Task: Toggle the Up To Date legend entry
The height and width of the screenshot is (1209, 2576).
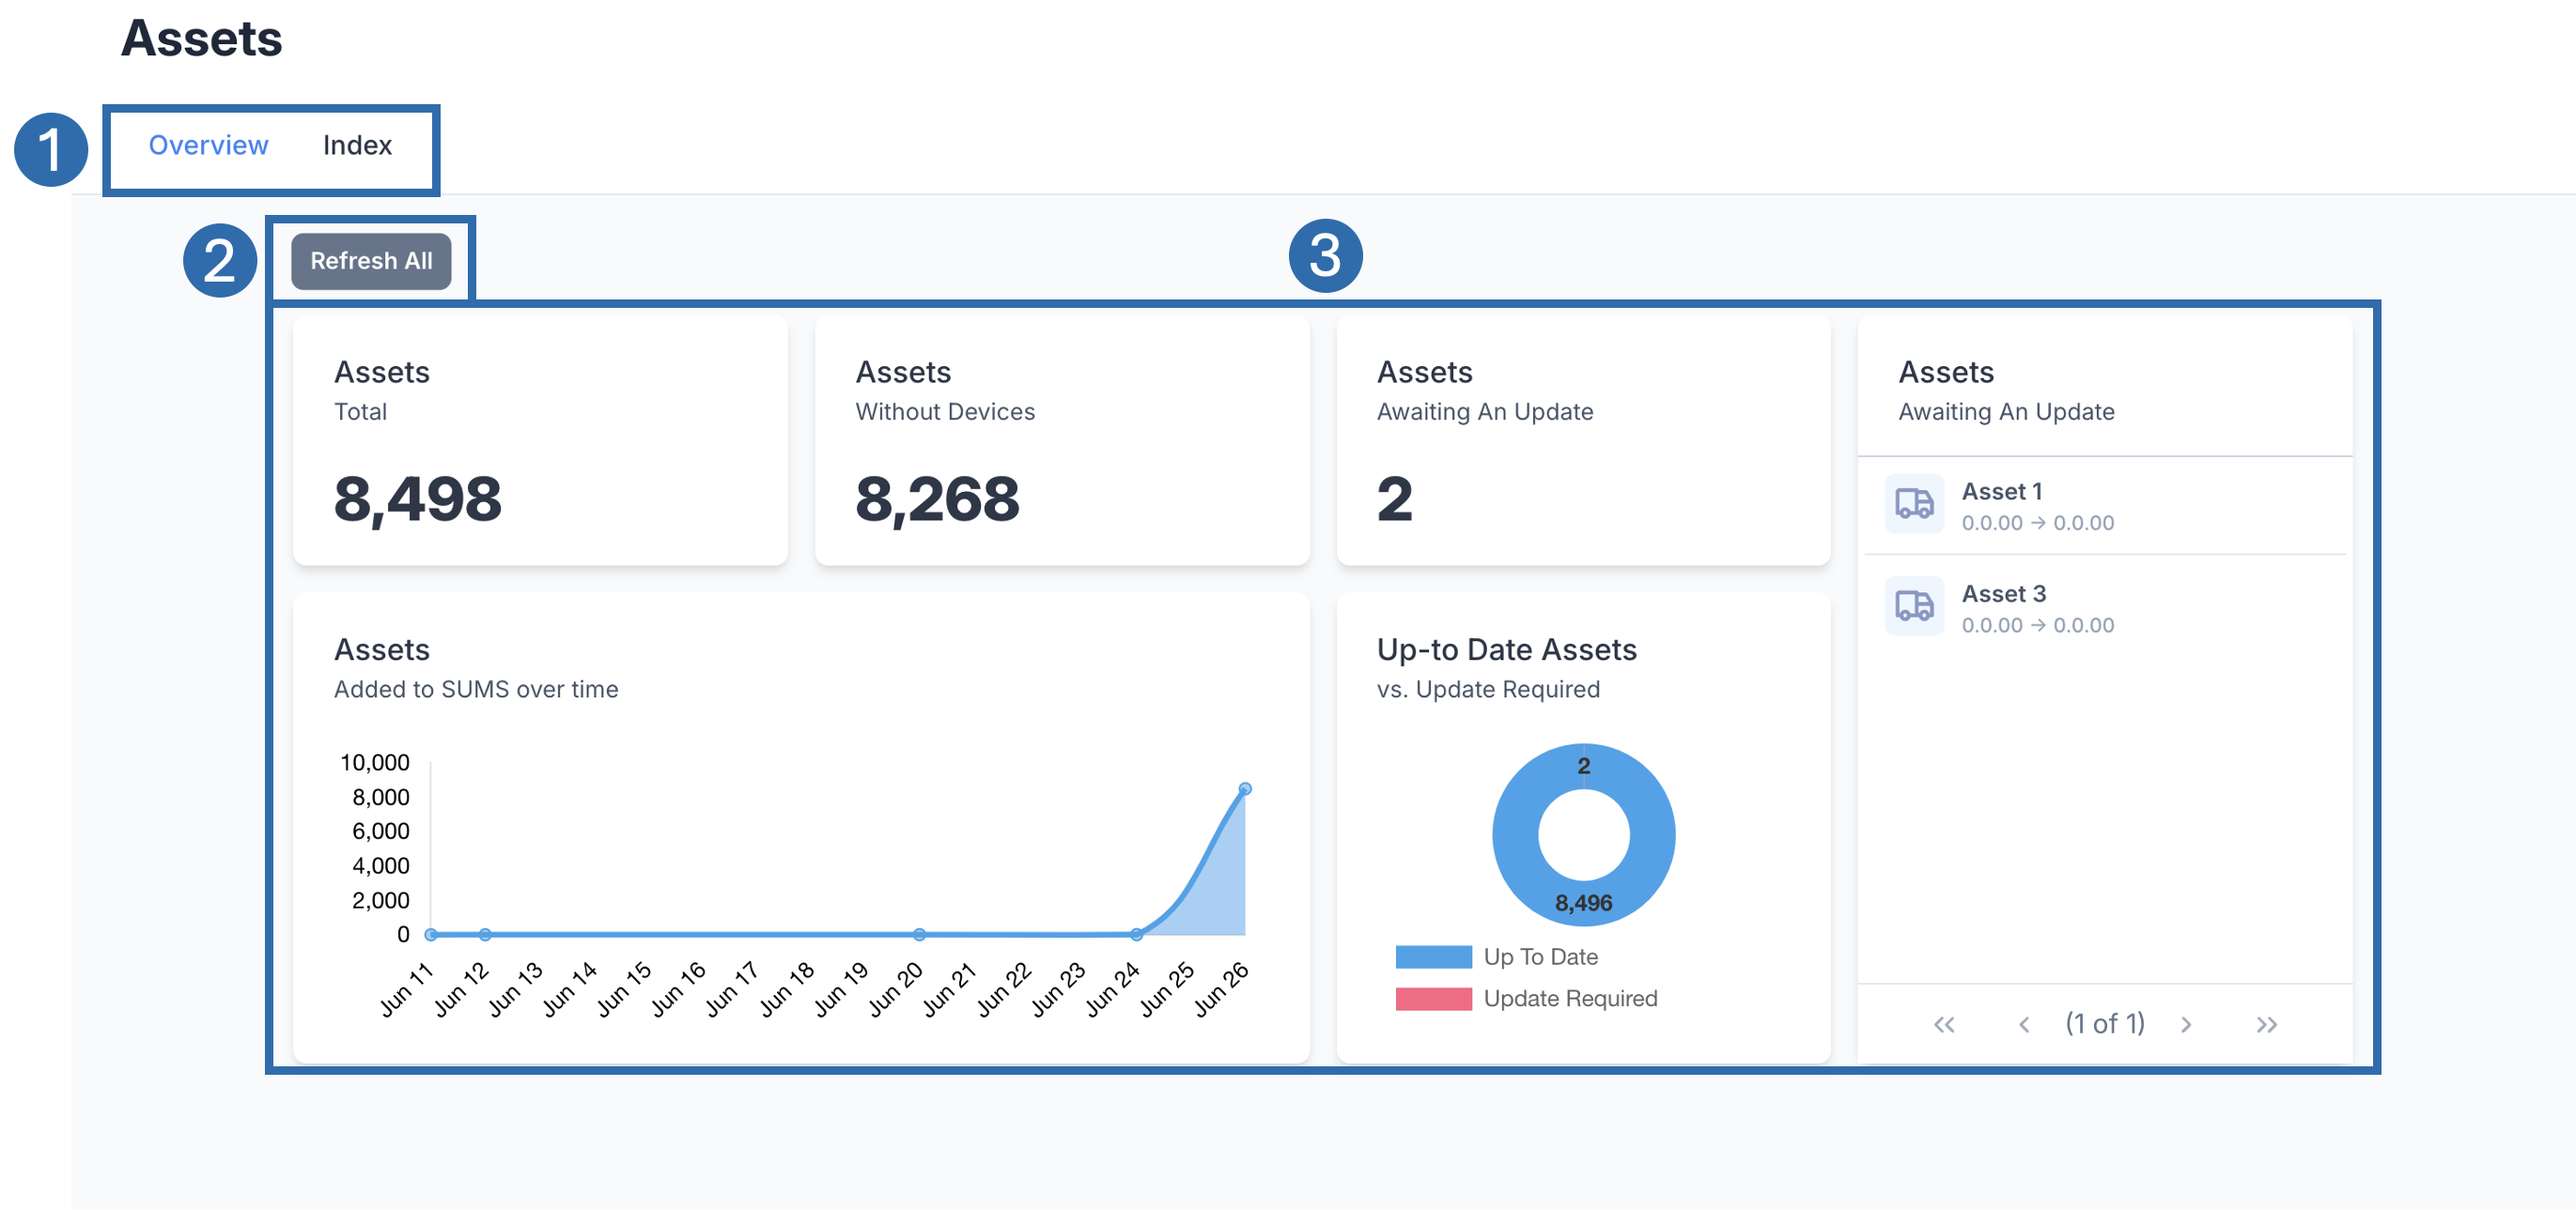Action: tap(1540, 956)
